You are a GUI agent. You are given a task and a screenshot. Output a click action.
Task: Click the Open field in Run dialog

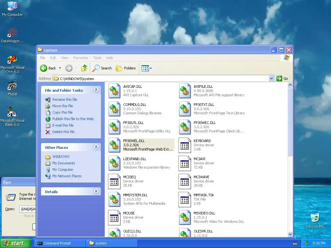28,209
